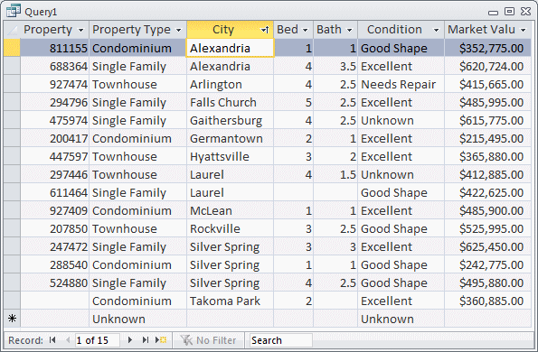Click the Germantown city cell
Viewport: 538px width, 352px height.
pos(230,138)
